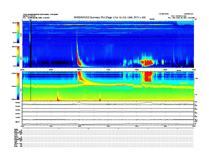
Task: Click the 20:00 tick label under RAD1 panel
Action: tap(165, 70)
